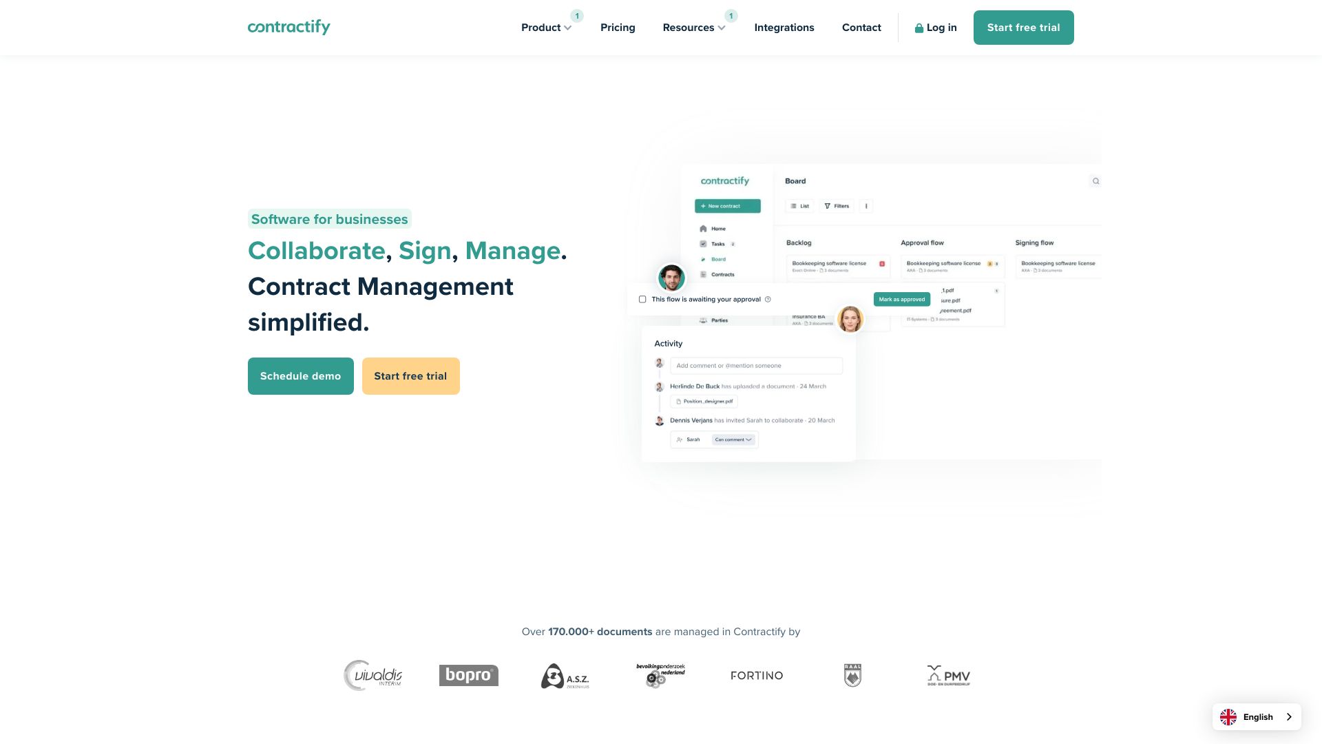Click the Schedule demo button
Image resolution: width=1322 pixels, height=744 pixels.
(x=300, y=376)
